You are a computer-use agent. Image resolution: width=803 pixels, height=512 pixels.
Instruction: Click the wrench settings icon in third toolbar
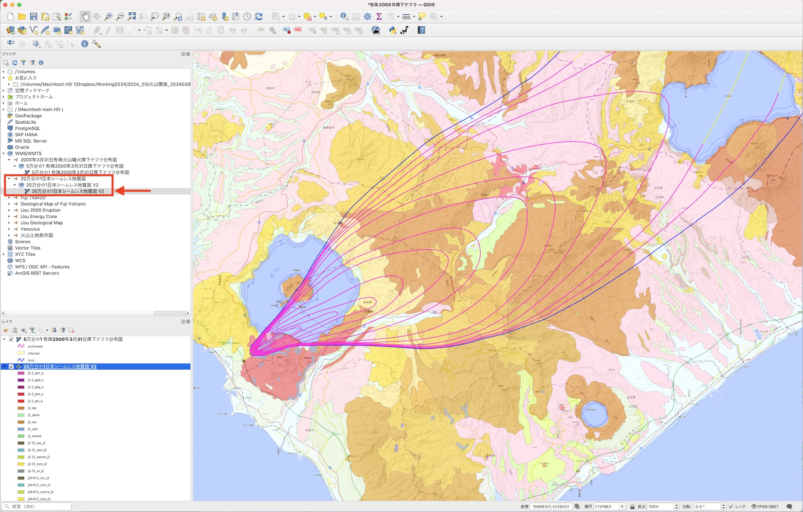click(96, 44)
